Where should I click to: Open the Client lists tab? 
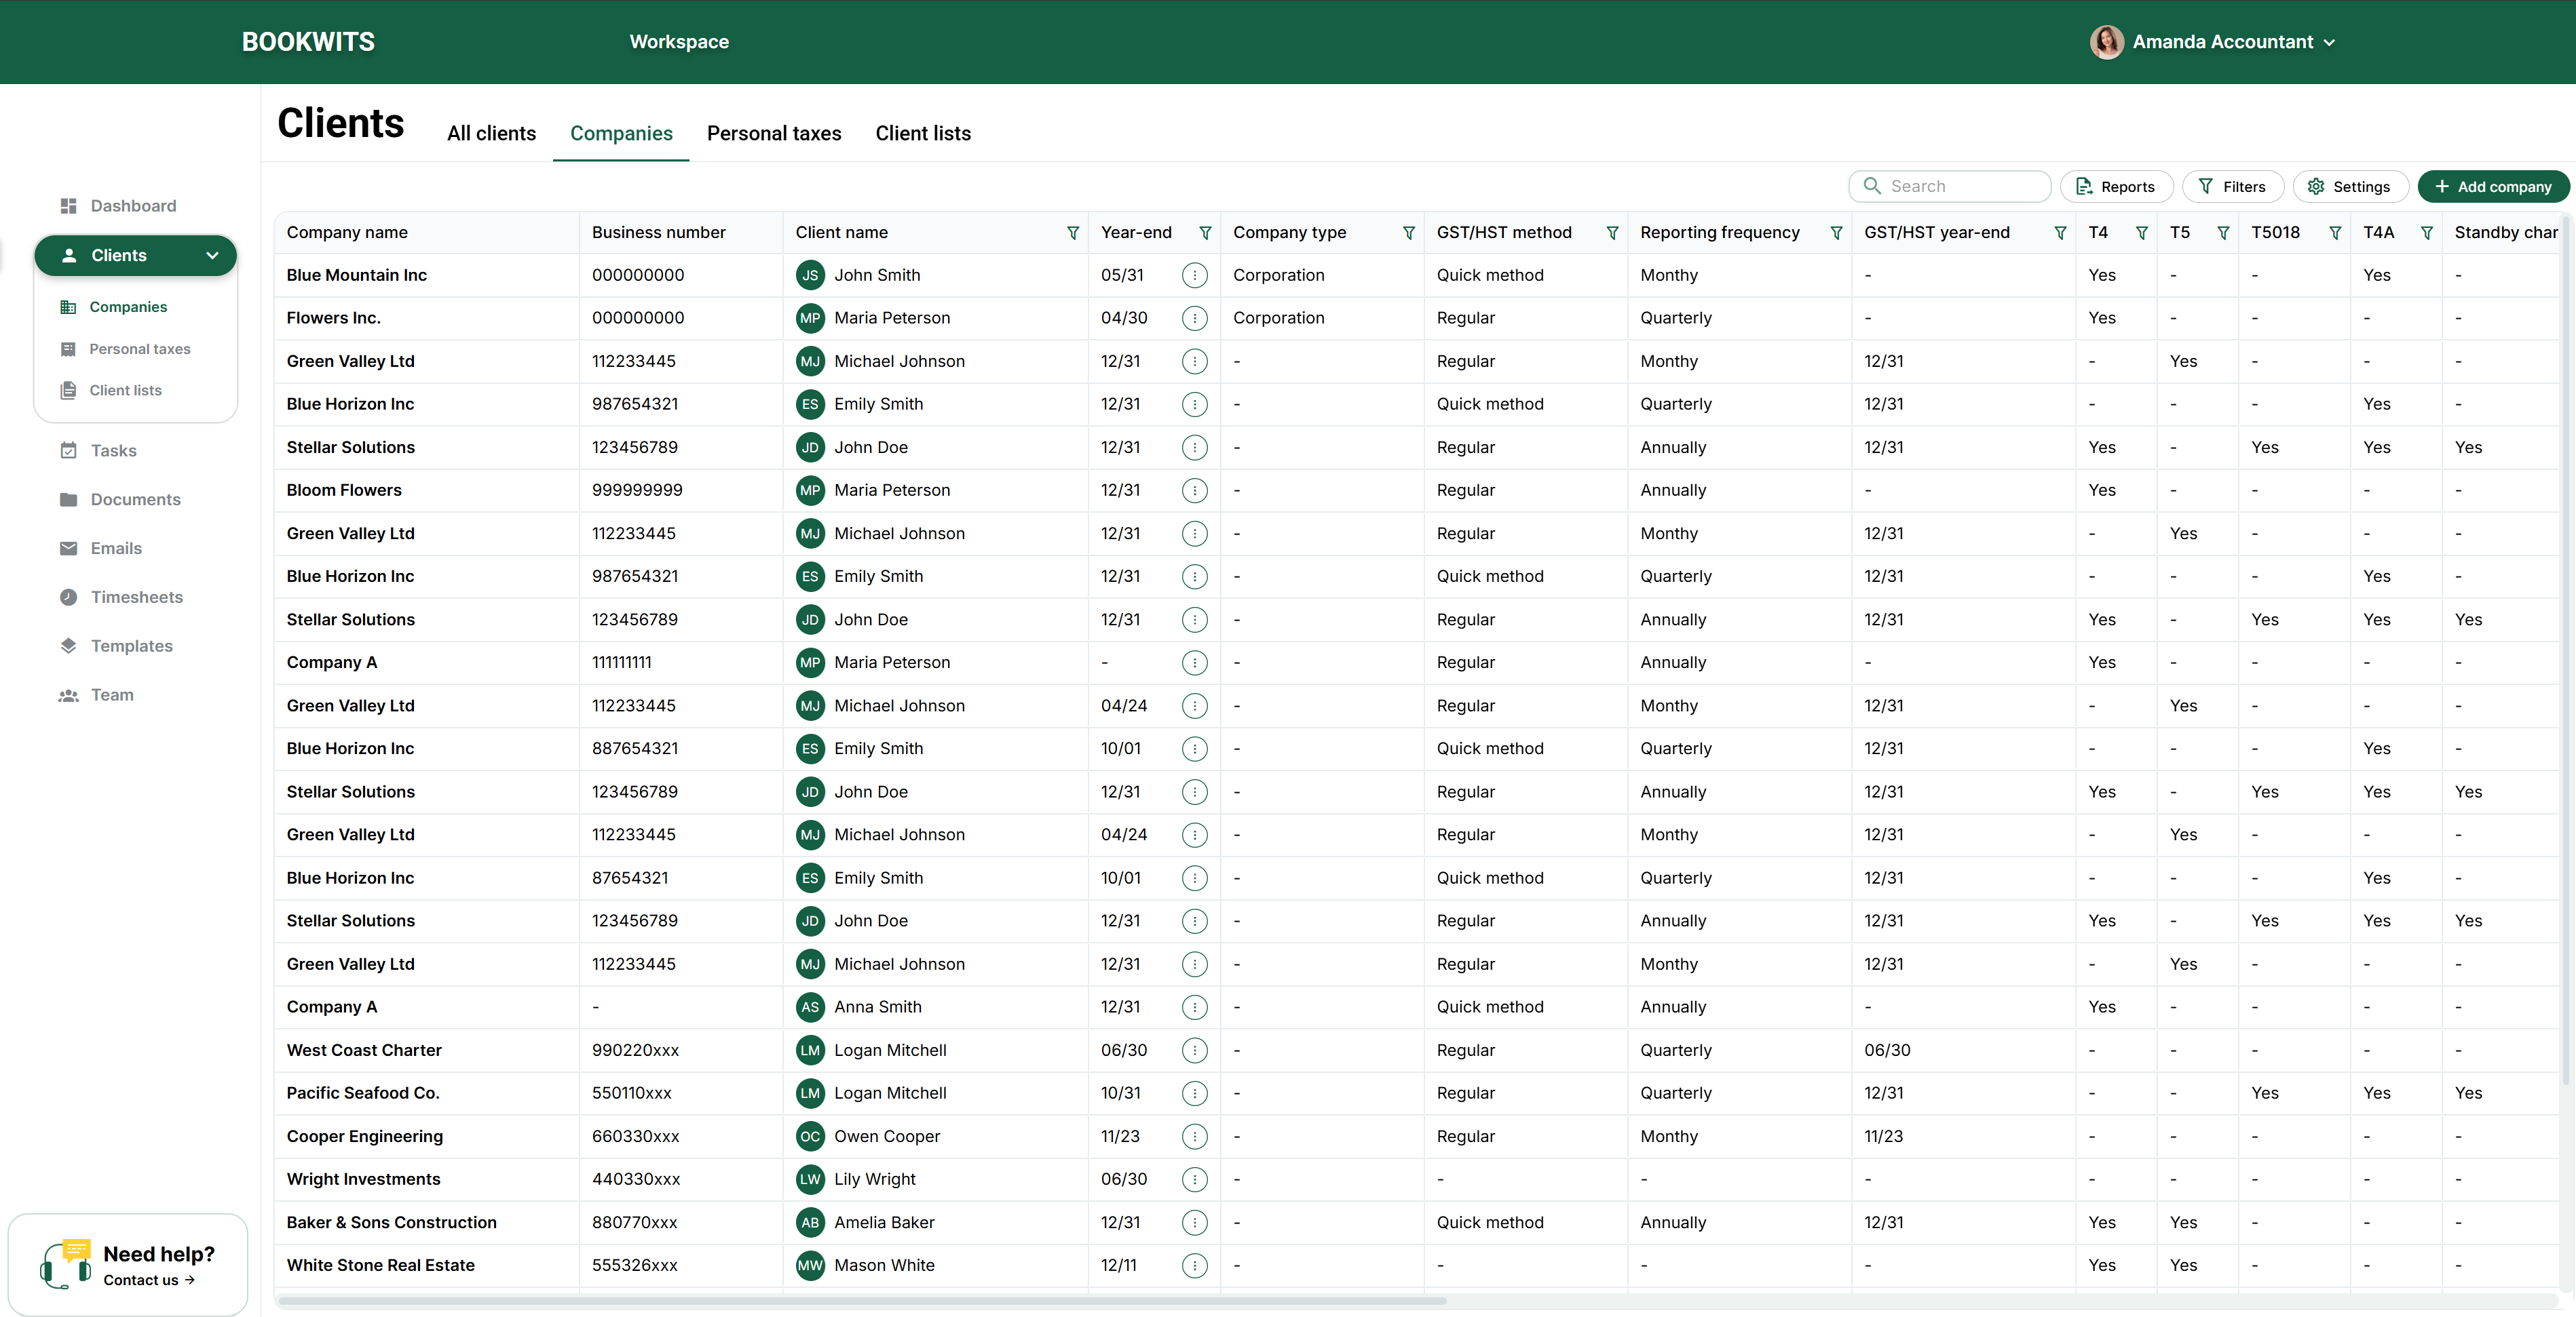click(923, 134)
